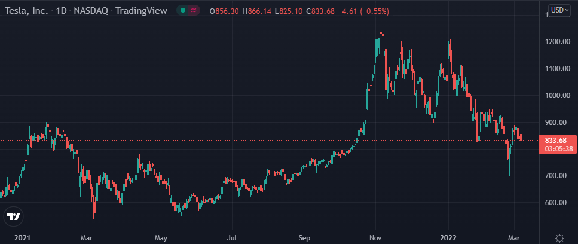578x244 pixels.
Task: Click the TradingView logo icon
Action: coord(14,216)
